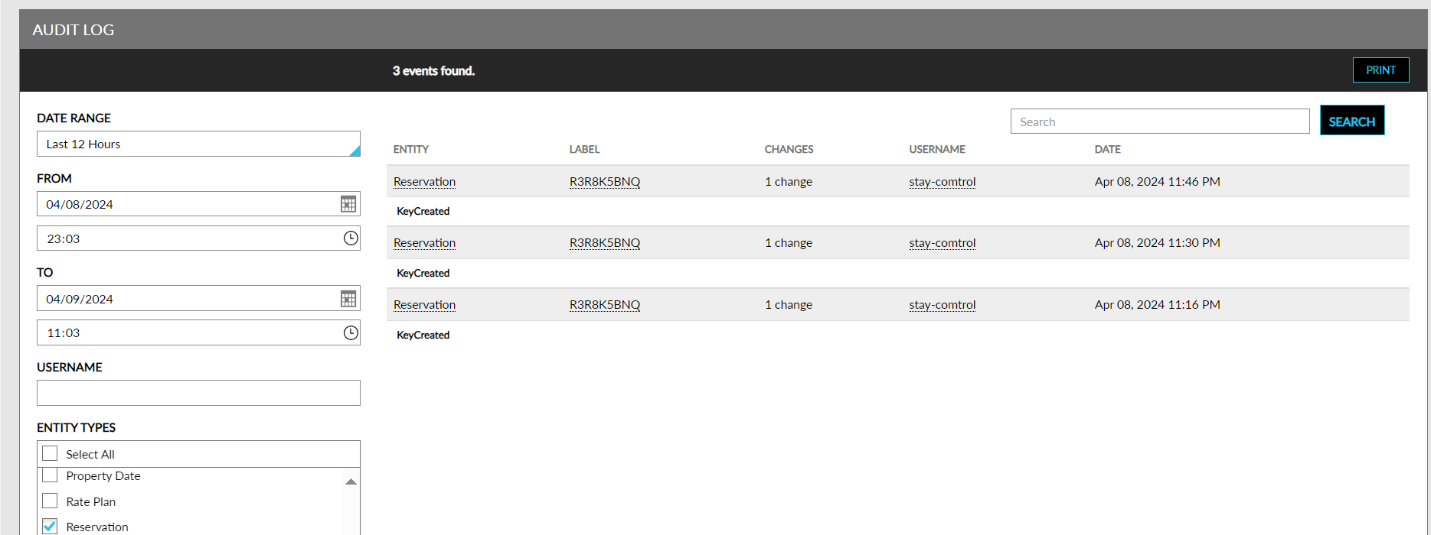Click the date Apr 08, 2024 11:30 PM

pos(1158,242)
